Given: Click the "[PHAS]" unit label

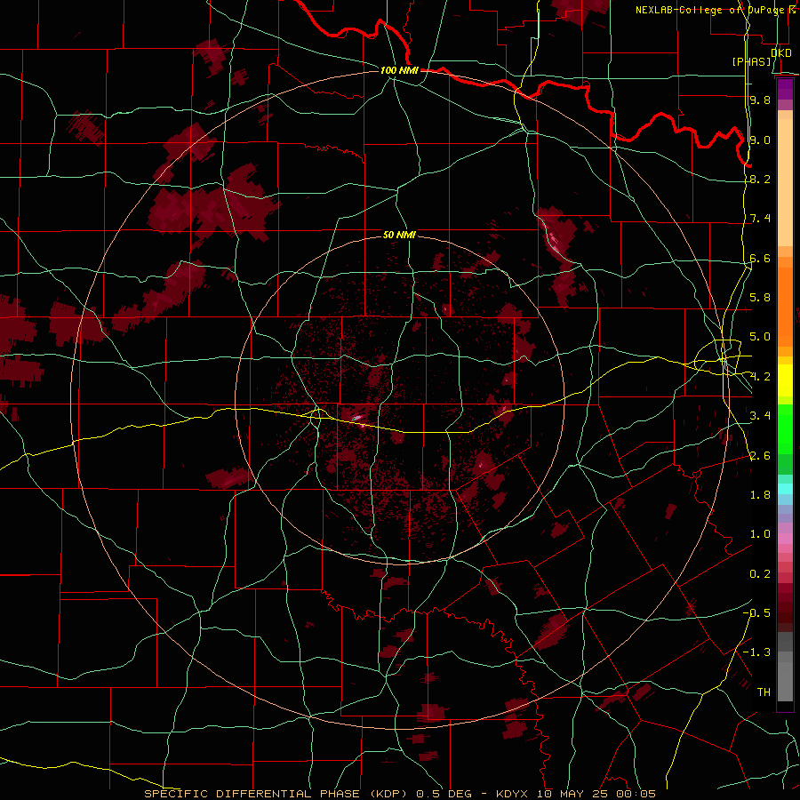Looking at the screenshot, I should [x=751, y=62].
